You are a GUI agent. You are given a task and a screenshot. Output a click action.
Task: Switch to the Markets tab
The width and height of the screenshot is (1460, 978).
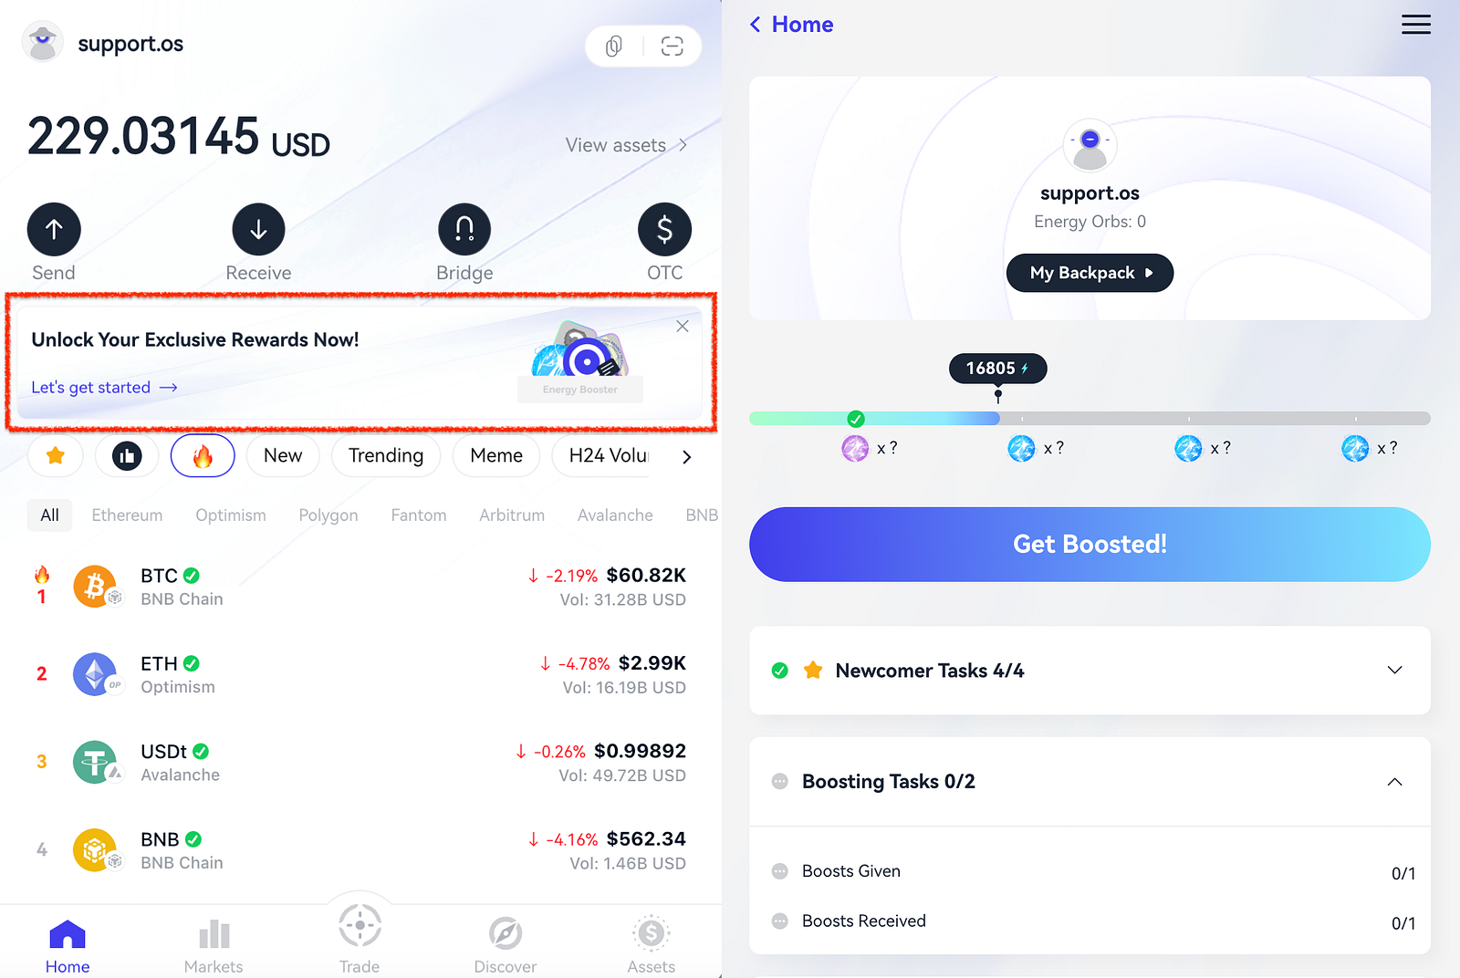tap(214, 944)
